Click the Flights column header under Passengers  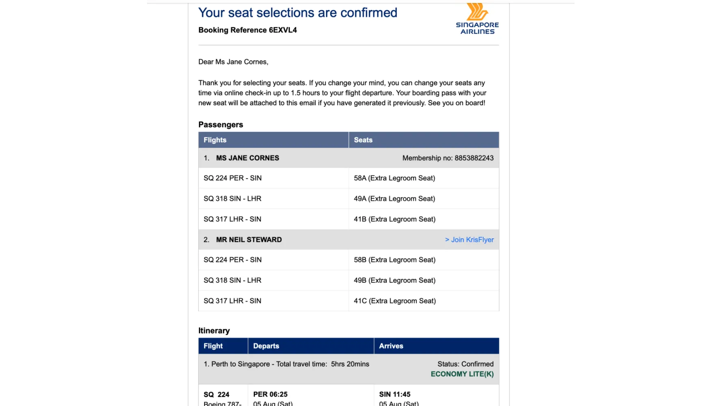215,140
